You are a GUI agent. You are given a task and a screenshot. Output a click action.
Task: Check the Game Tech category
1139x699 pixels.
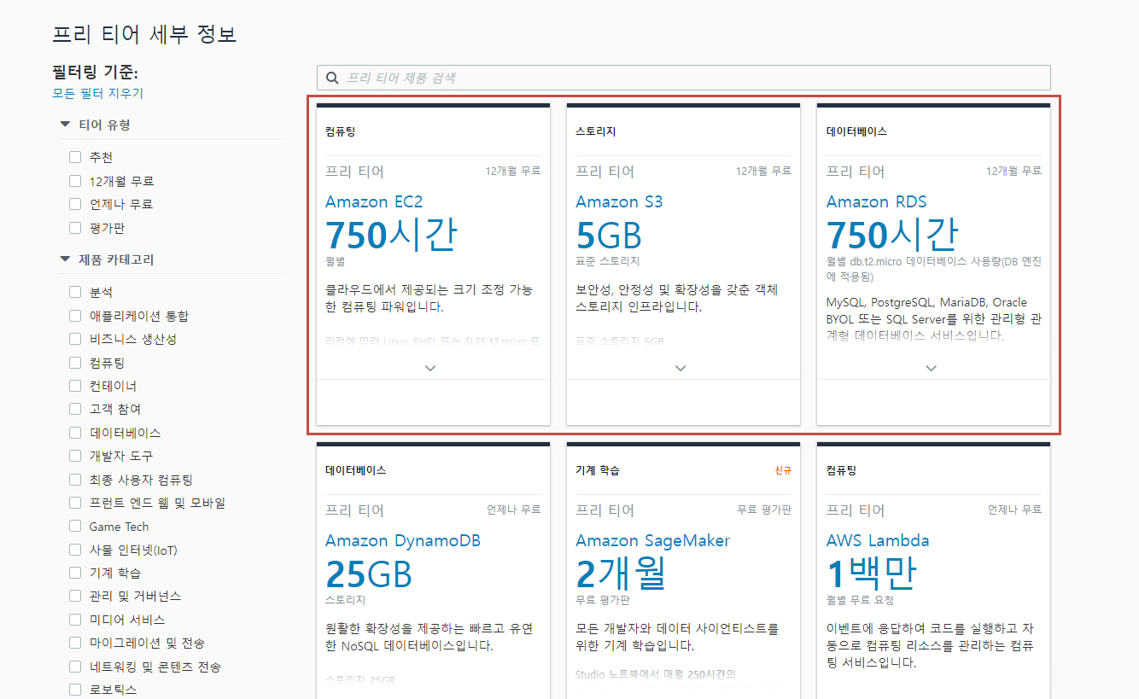pyautogui.click(x=75, y=527)
